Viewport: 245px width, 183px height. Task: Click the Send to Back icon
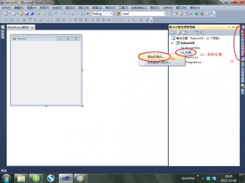pos(133,20)
